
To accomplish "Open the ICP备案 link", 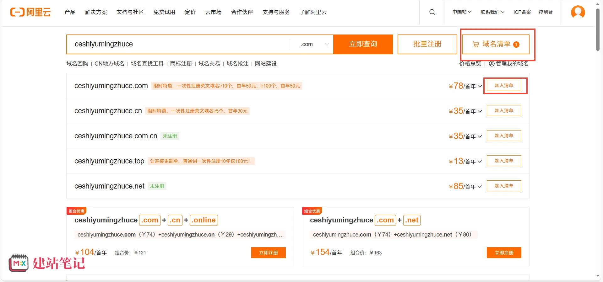I will point(522,12).
